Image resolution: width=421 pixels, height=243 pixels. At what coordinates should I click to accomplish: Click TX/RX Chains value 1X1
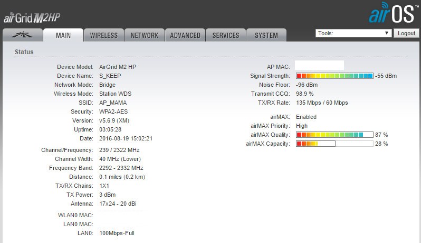[x=104, y=186]
